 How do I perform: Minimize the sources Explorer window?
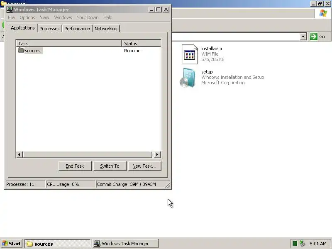(x=313, y=4)
